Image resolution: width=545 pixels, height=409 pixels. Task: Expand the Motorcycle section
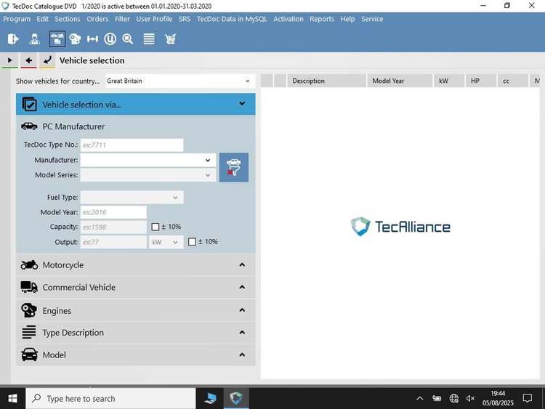click(242, 264)
